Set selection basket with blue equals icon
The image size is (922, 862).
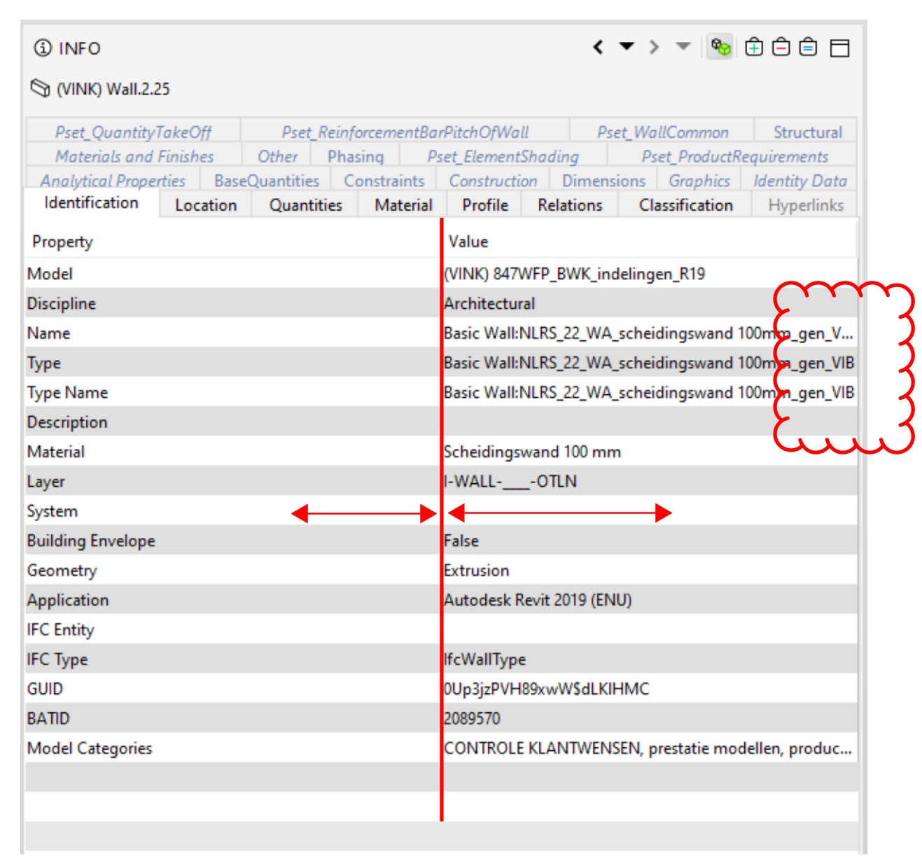point(809,48)
